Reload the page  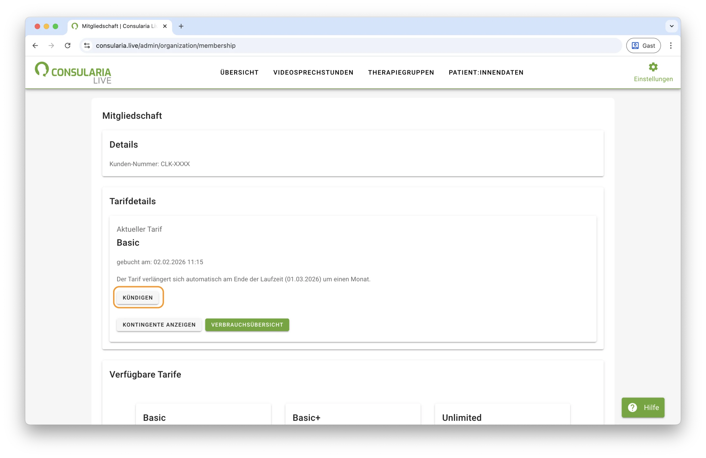click(x=68, y=46)
